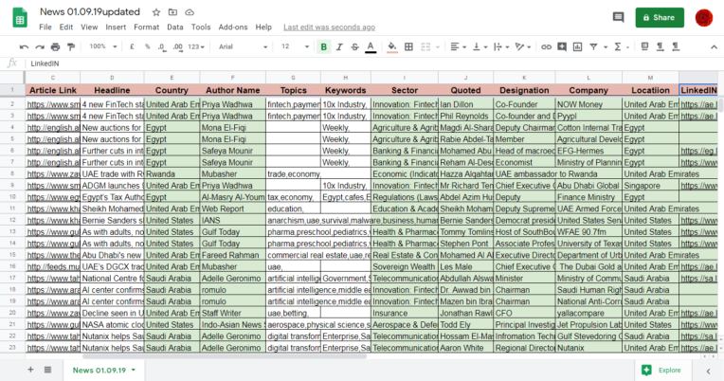
Task: Star the document
Action: pyautogui.click(x=156, y=12)
